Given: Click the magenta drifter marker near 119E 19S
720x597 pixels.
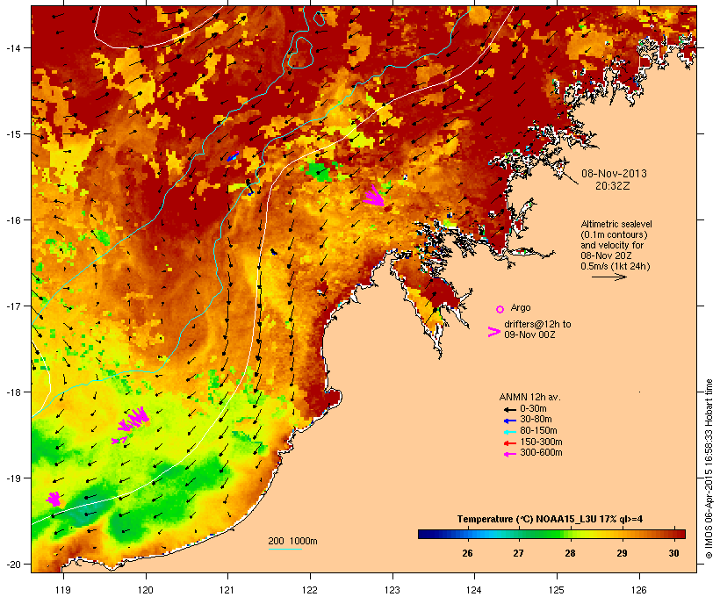Looking at the screenshot, I should coord(54,499).
